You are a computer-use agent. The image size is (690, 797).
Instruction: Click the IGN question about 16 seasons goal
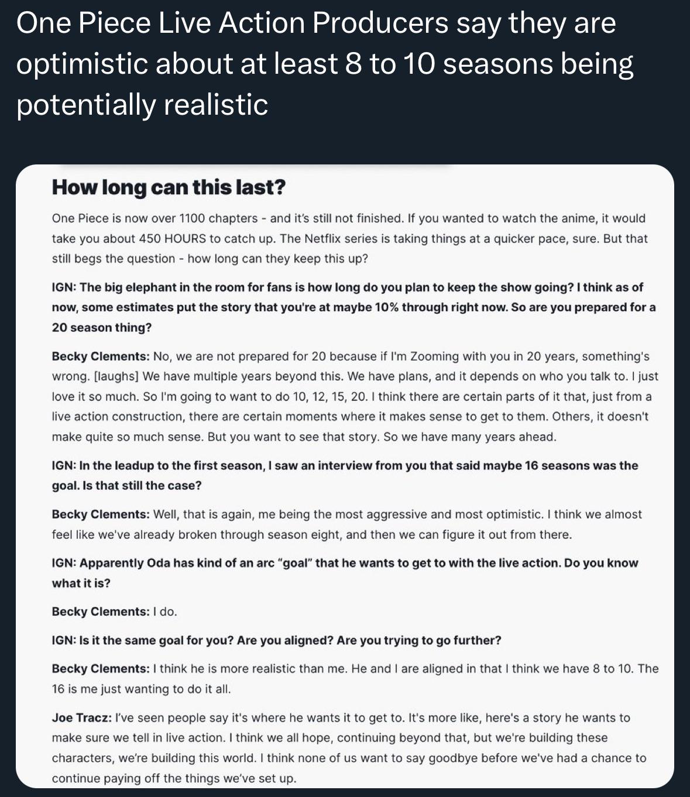[x=345, y=475]
